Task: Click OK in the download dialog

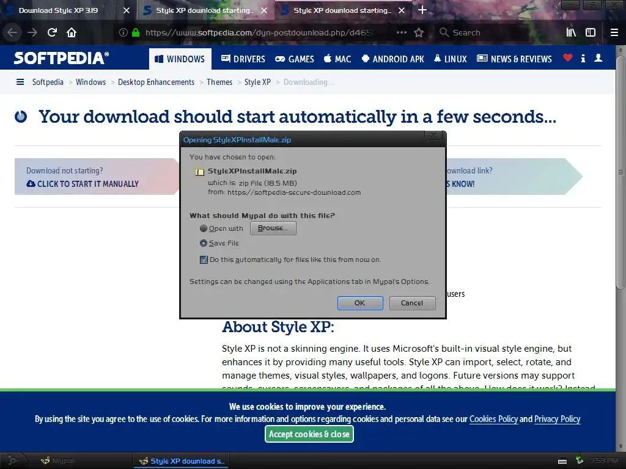Action: (360, 303)
